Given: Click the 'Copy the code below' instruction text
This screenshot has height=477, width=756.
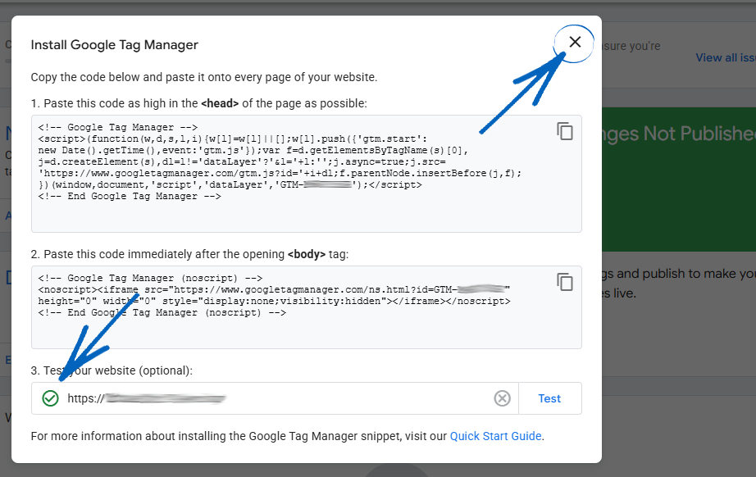Looking at the screenshot, I should (204, 77).
